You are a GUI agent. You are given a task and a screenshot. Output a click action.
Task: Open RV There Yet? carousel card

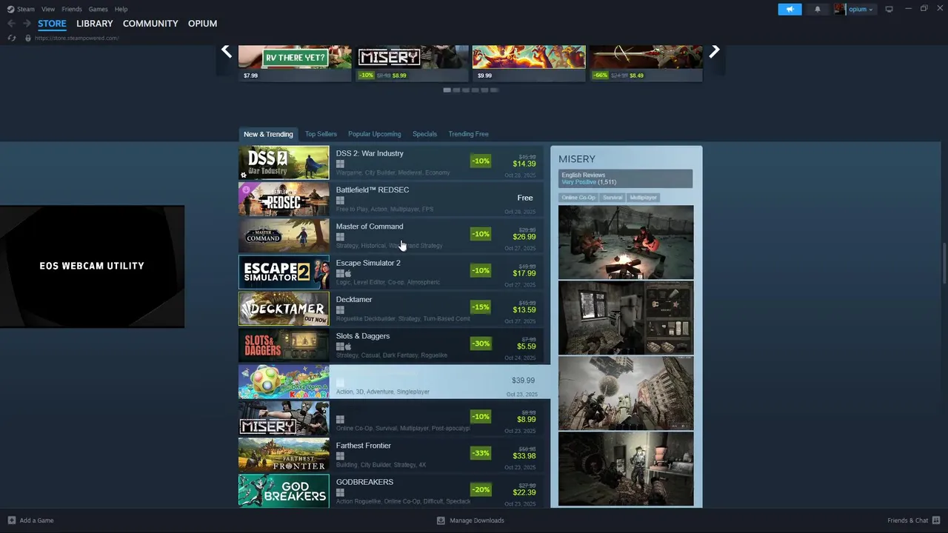[x=295, y=63]
